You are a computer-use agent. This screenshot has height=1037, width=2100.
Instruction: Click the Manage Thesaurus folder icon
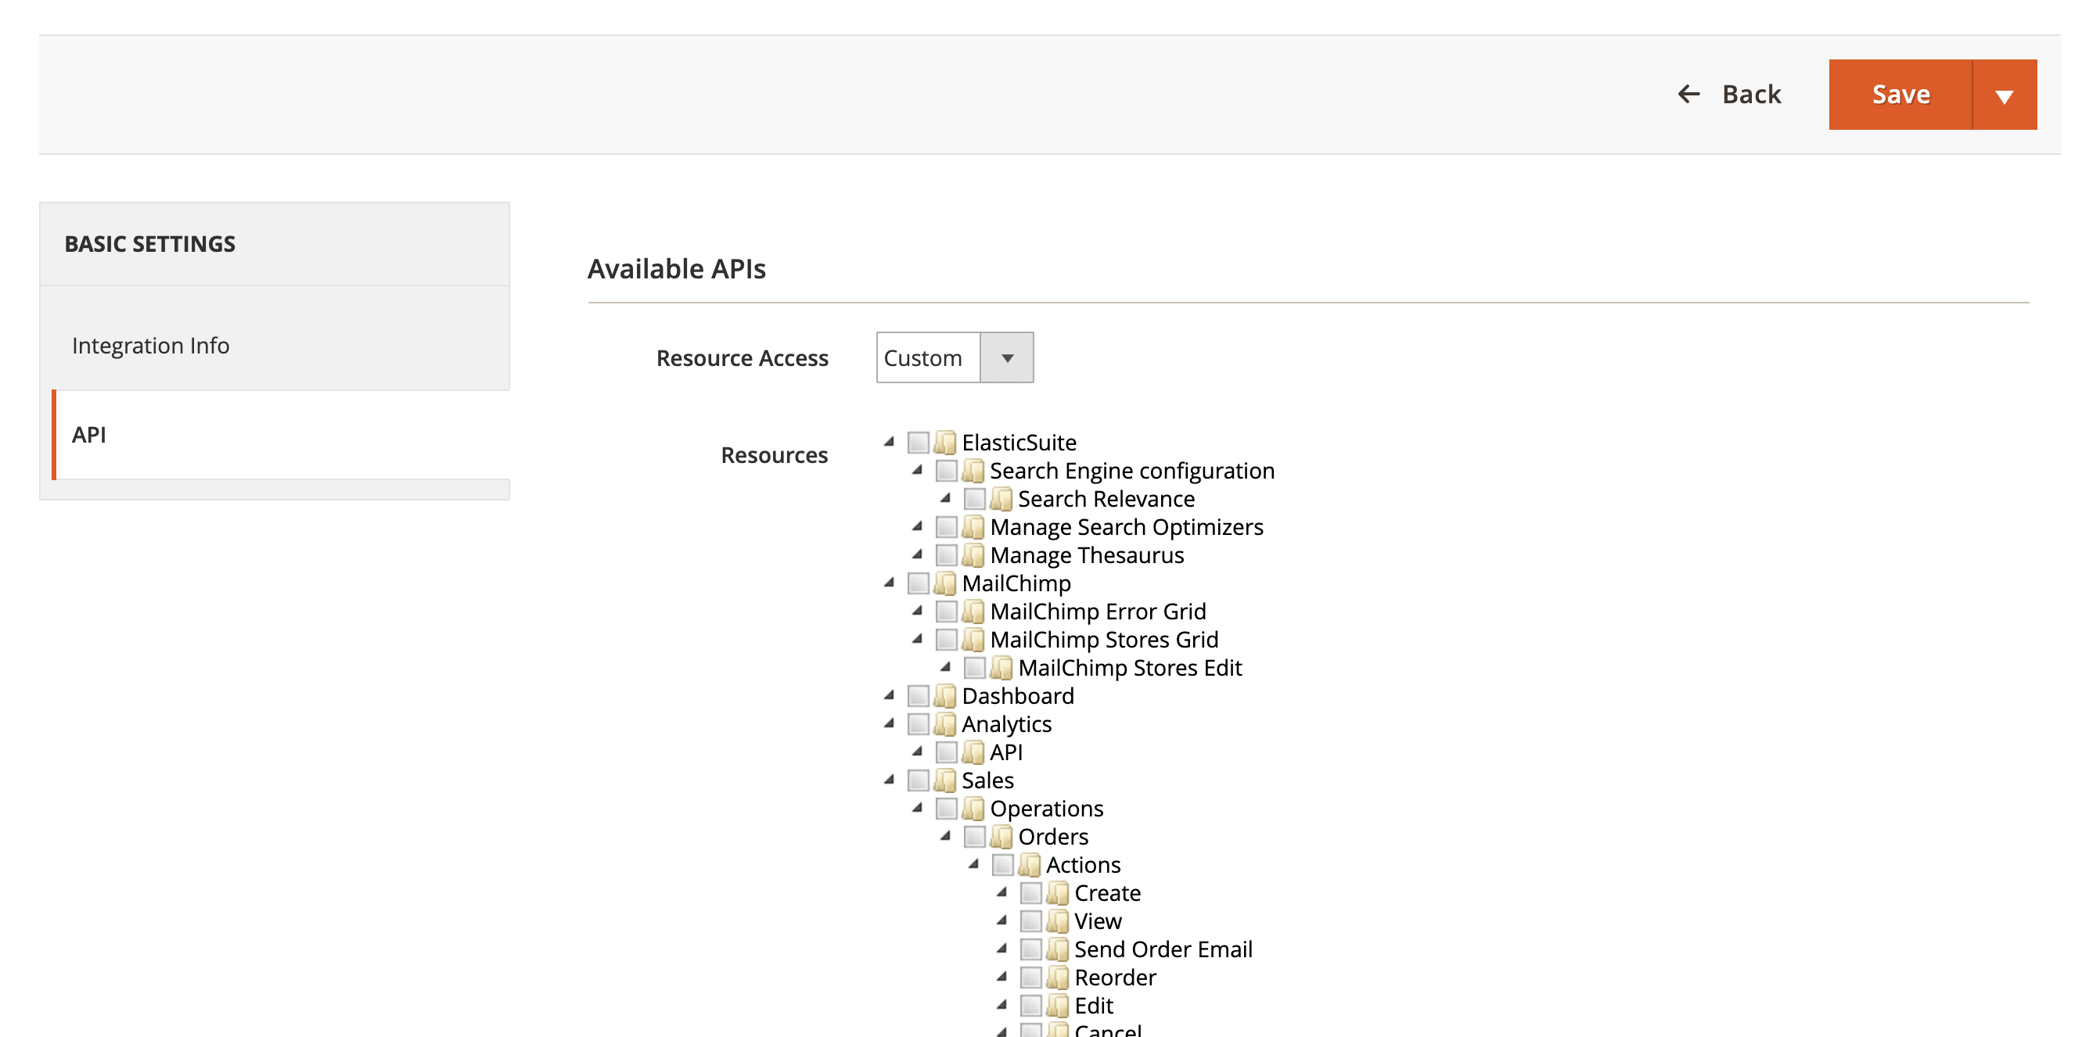coord(973,554)
